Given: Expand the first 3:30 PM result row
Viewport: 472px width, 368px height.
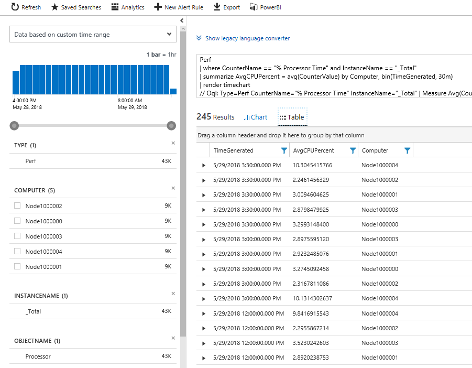Looking at the screenshot, I should (204, 165).
